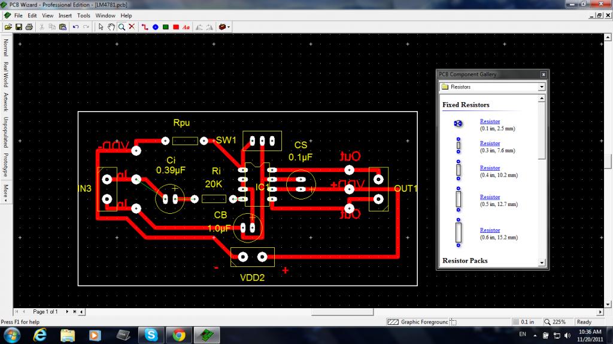Click the Save floppy disk icon
The height and width of the screenshot is (344, 613).
point(19,27)
